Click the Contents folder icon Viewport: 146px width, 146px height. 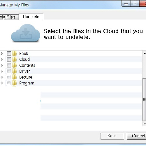(x=14, y=65)
